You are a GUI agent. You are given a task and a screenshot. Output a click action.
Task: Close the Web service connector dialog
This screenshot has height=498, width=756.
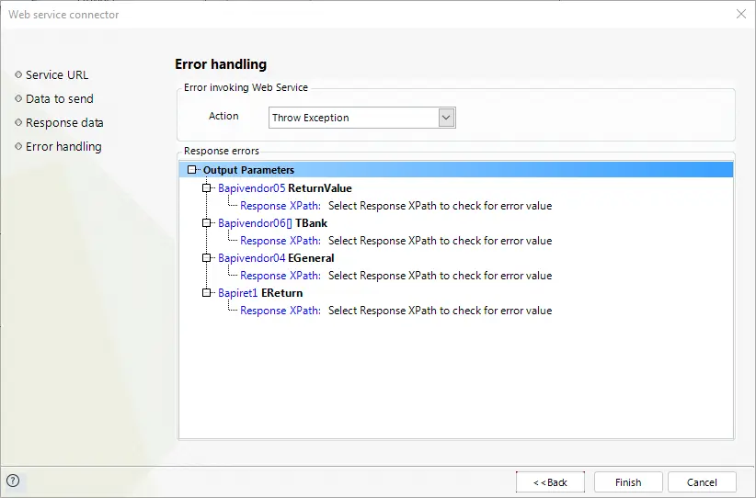[x=741, y=14]
